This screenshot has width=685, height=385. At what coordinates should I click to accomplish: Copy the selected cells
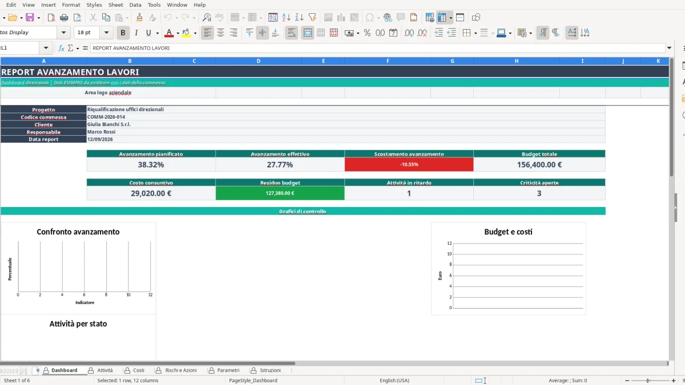[105, 18]
